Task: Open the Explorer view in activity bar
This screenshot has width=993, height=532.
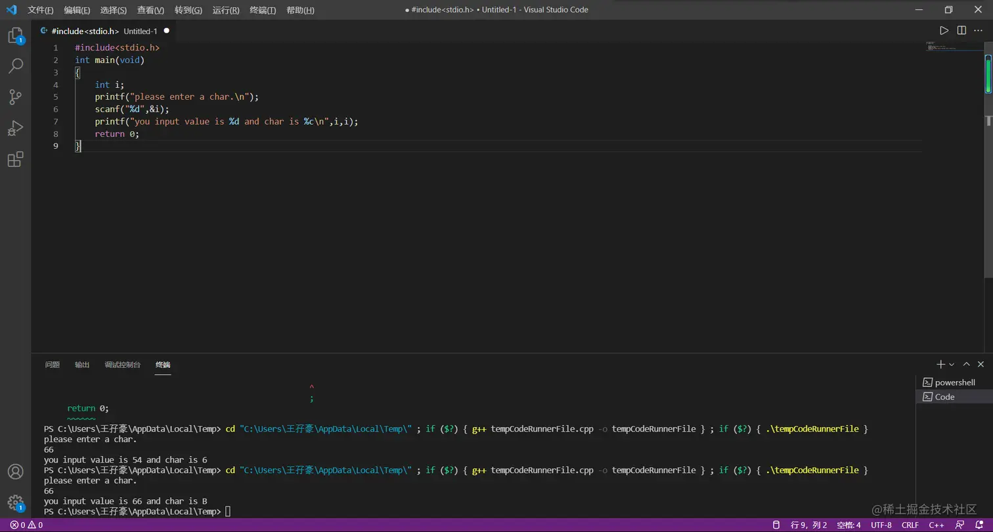Action: tap(15, 35)
